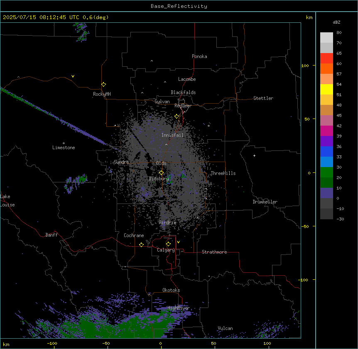The height and width of the screenshot is (349, 358).
Task: Select the Okotoks label
Action: point(171,290)
